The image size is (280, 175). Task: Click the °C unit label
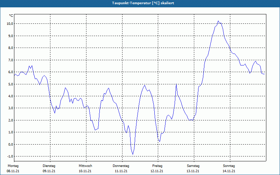pos(11,16)
